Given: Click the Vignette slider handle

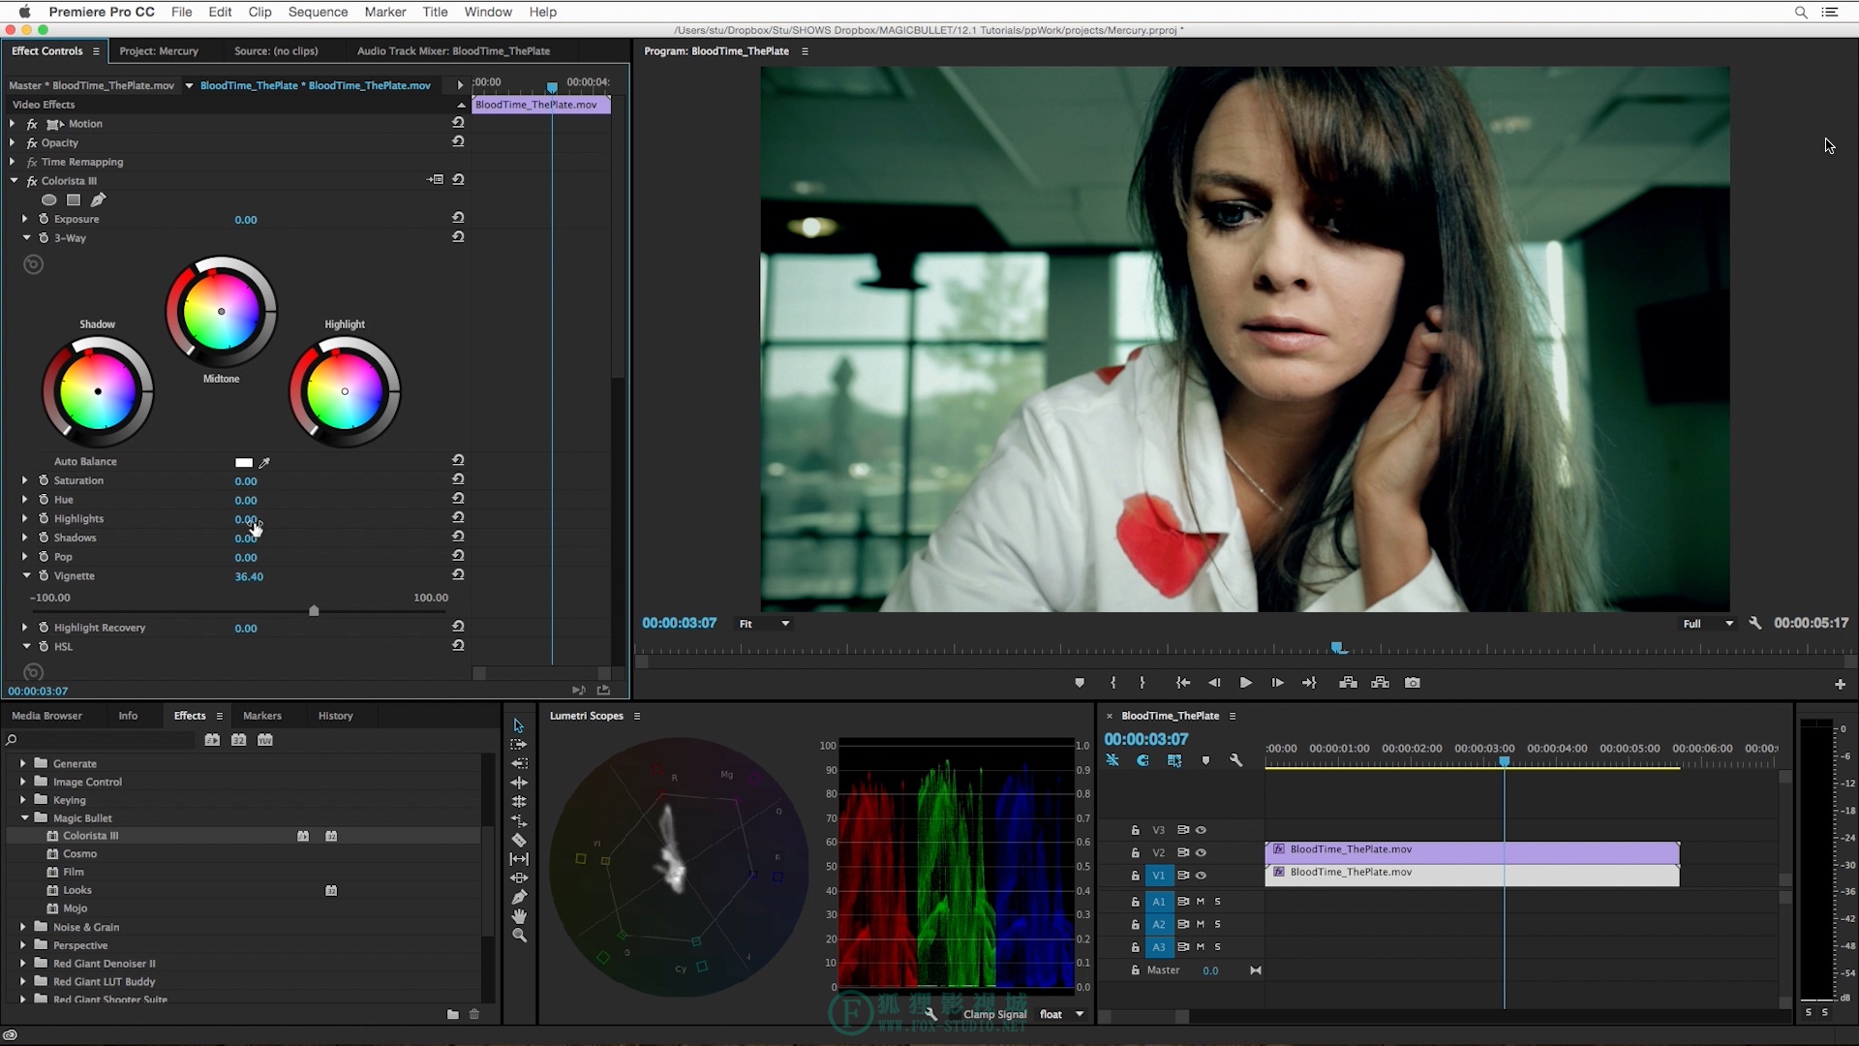Looking at the screenshot, I should pyautogui.click(x=314, y=610).
